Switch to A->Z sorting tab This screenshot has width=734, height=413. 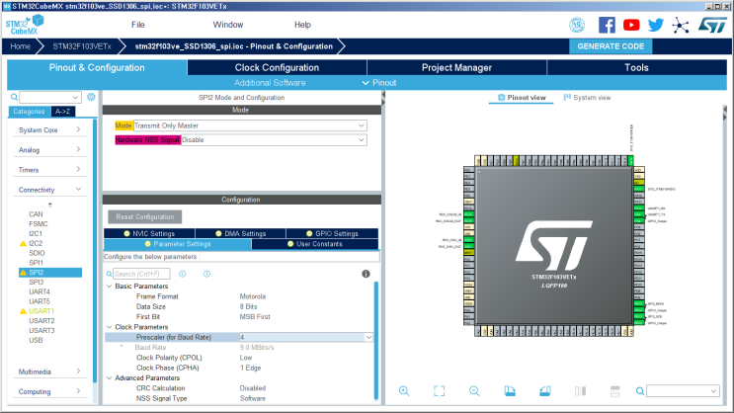62,112
